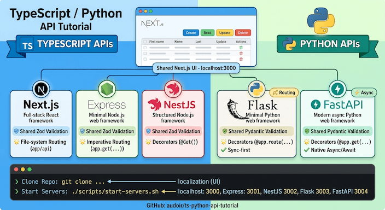Click the star icon beside Decorators (@Get())

pyautogui.click(x=148, y=142)
